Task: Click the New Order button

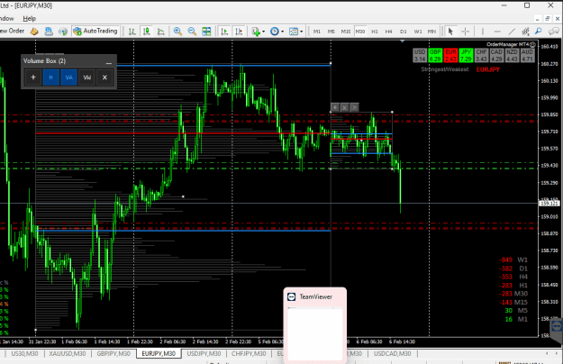Action: (x=12, y=31)
